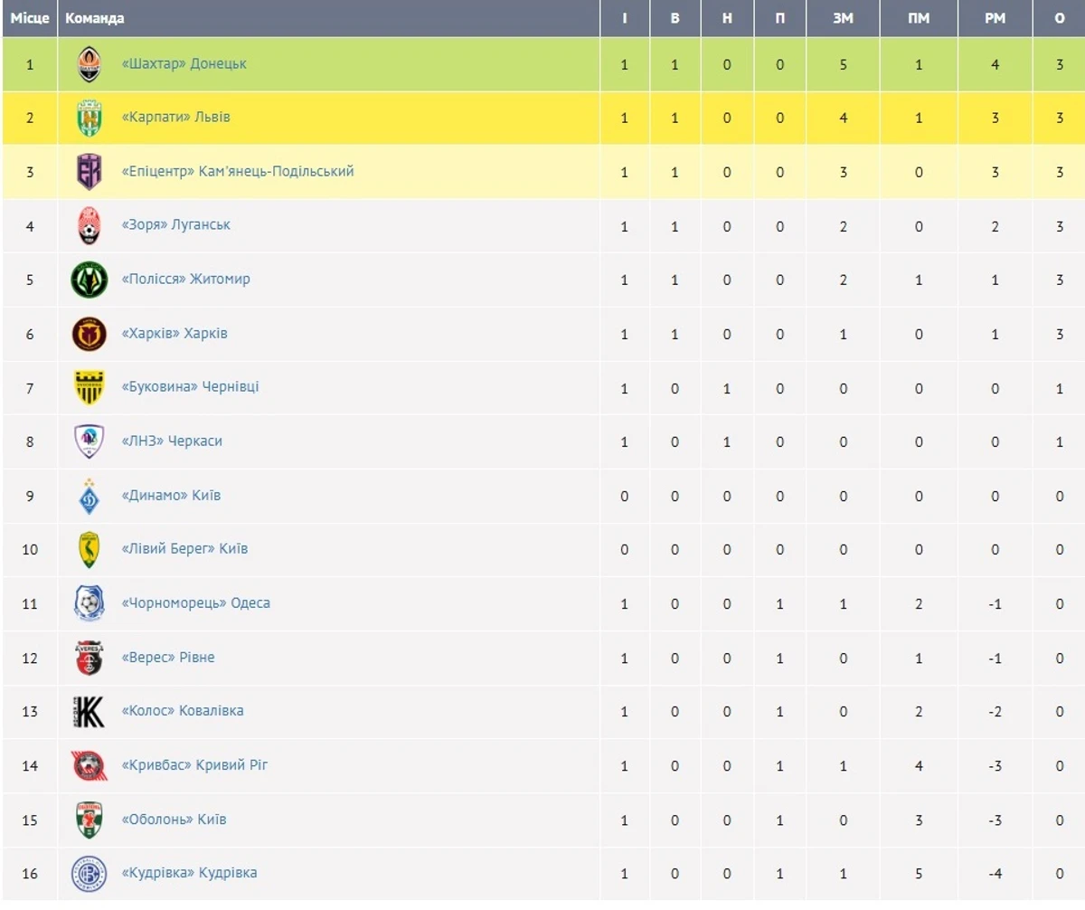Click the Polissya Zhytomyr green logo

pos(89,280)
